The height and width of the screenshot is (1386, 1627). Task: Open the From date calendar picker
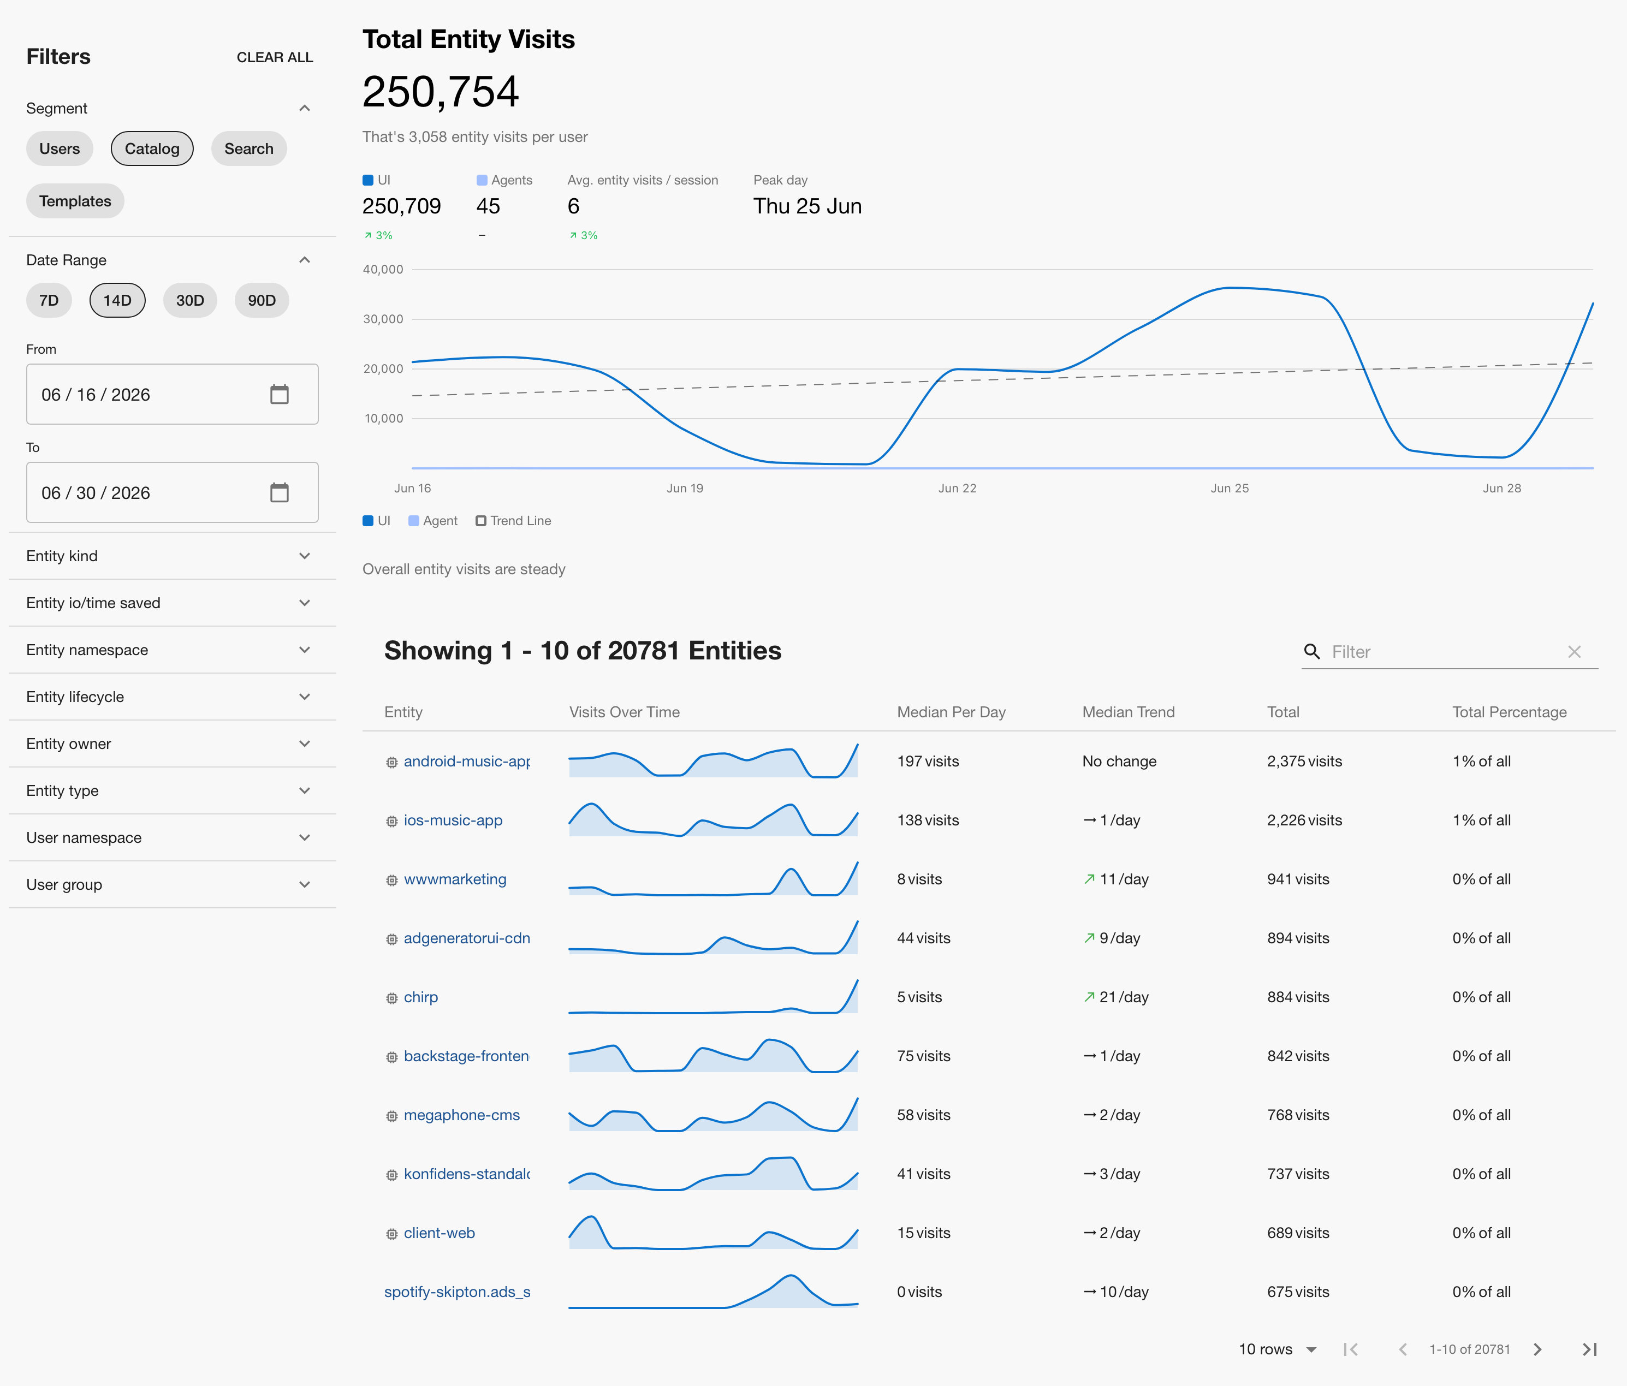[x=280, y=394]
